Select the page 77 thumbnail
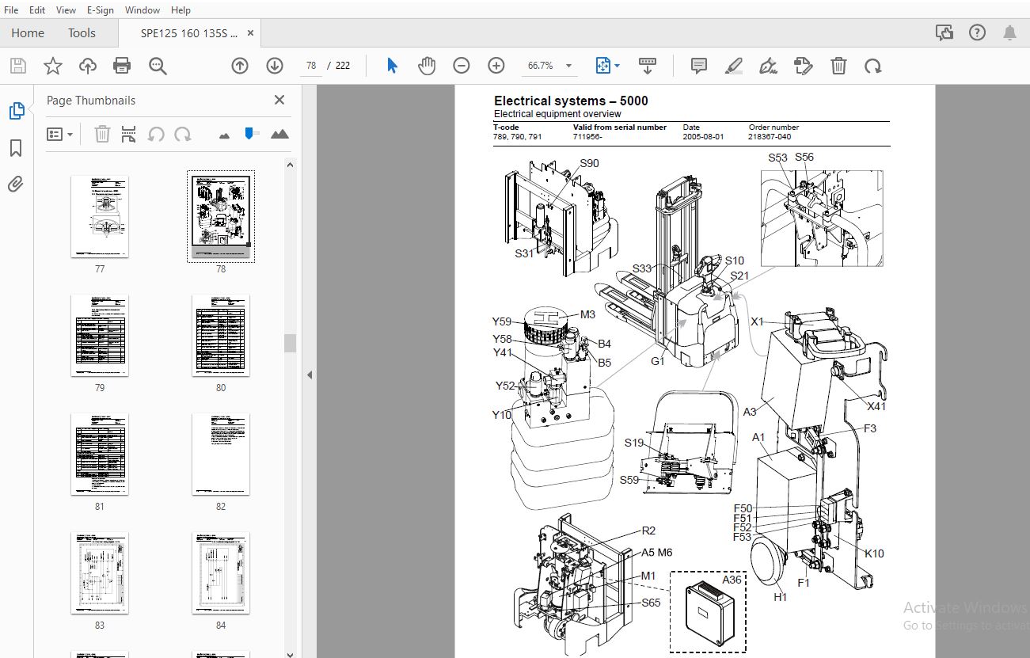This screenshot has width=1030, height=658. (x=100, y=216)
